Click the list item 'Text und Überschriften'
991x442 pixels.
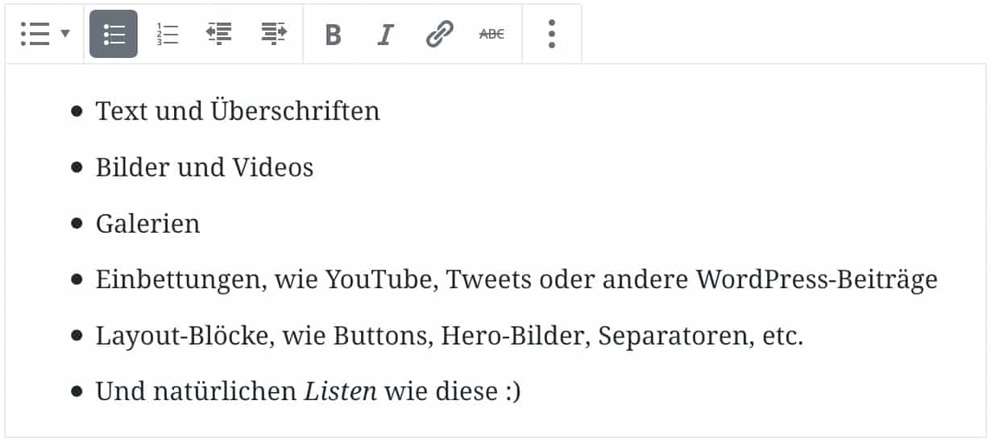click(x=238, y=110)
